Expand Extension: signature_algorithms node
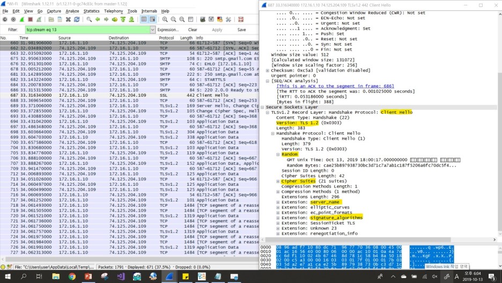 [x=278, y=218]
